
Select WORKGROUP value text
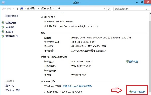point(79,75)
